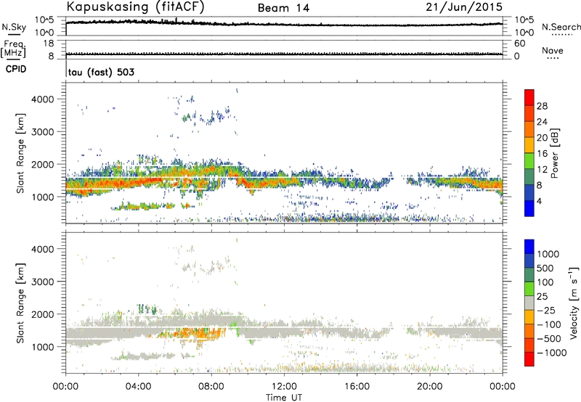Select the Beam 14 label
Screen dimensions: 581x402
(283, 8)
